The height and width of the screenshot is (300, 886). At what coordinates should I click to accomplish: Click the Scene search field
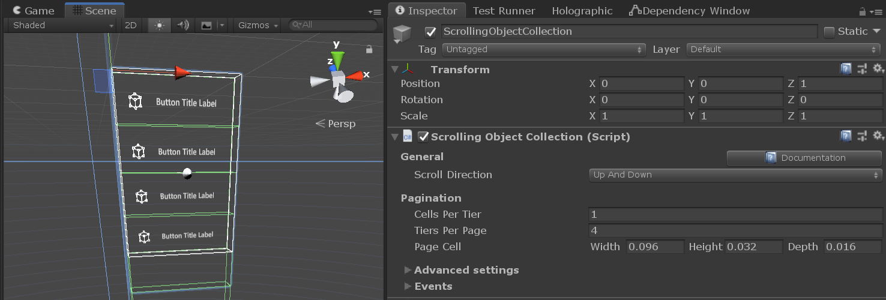pyautogui.click(x=333, y=25)
